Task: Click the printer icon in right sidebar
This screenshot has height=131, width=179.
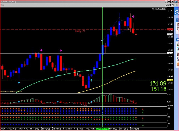Action: pyautogui.click(x=178, y=54)
